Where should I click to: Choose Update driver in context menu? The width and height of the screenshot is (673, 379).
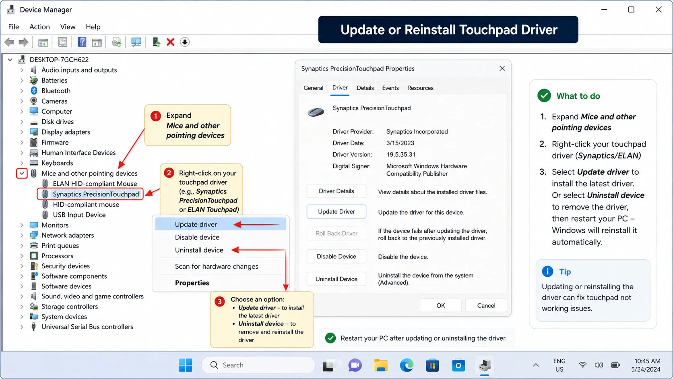[221, 224]
